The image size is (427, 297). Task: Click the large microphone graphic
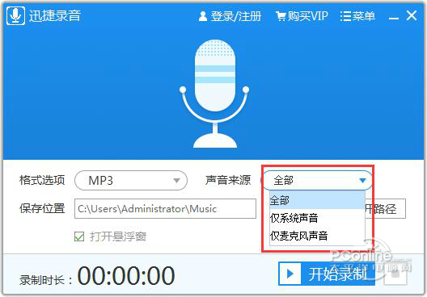pos(214,94)
